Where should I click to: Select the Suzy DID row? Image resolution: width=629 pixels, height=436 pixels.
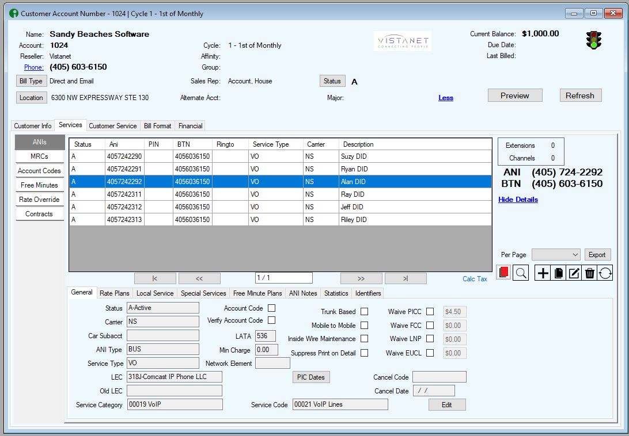(x=281, y=156)
